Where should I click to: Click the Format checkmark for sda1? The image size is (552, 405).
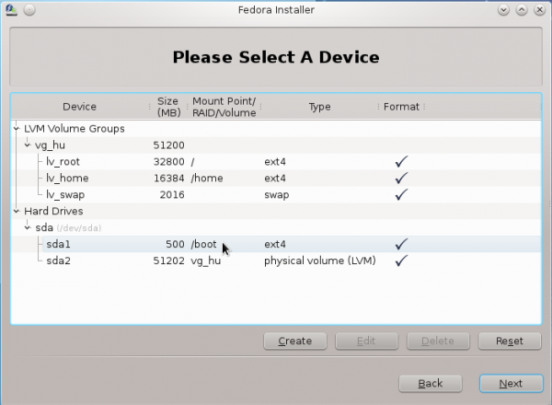pyautogui.click(x=401, y=245)
